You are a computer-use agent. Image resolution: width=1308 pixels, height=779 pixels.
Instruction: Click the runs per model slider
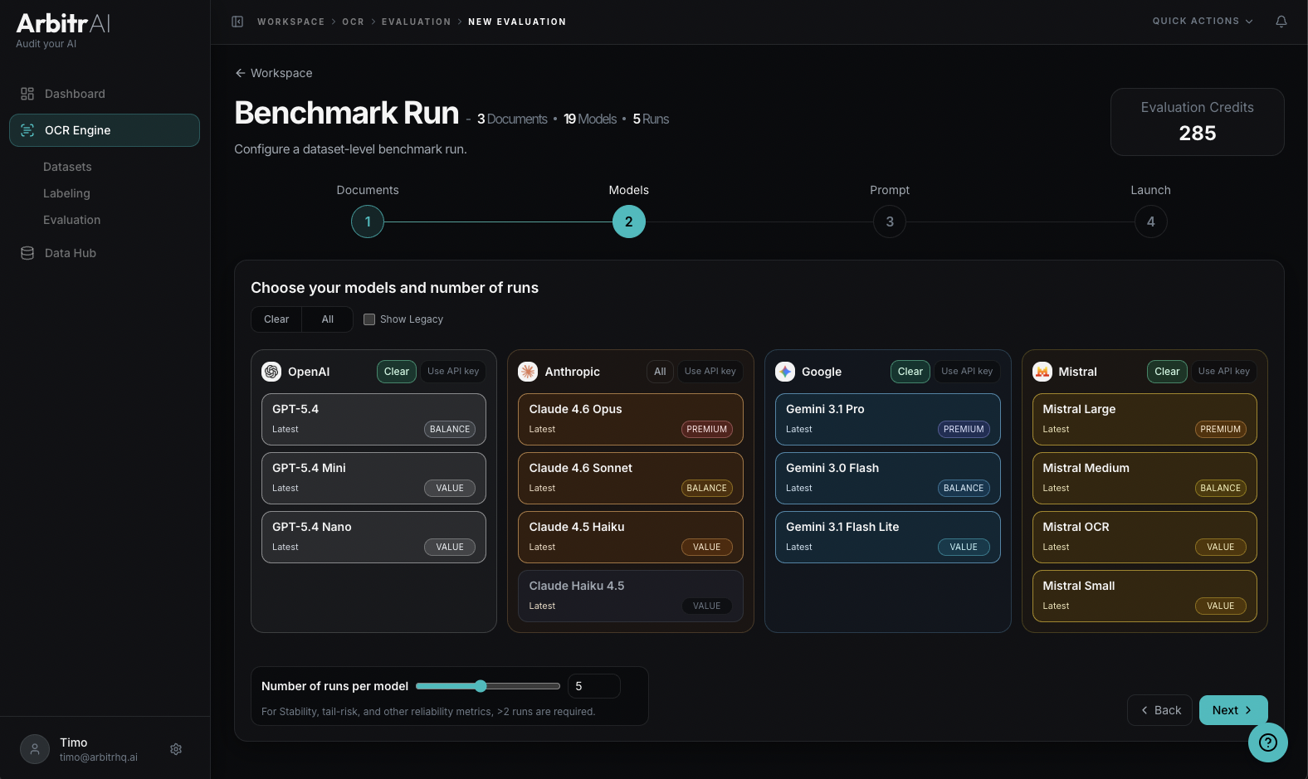tap(488, 686)
